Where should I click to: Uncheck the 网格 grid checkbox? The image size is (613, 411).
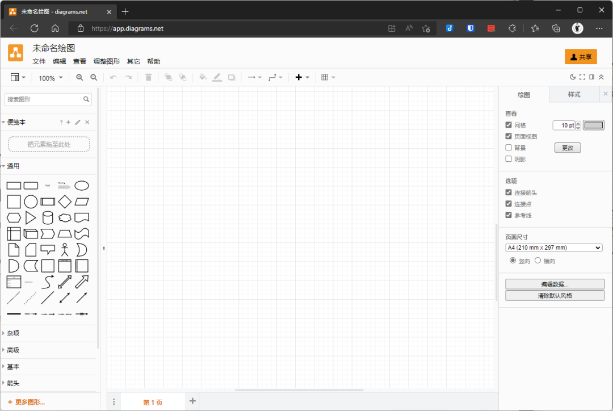pos(509,125)
